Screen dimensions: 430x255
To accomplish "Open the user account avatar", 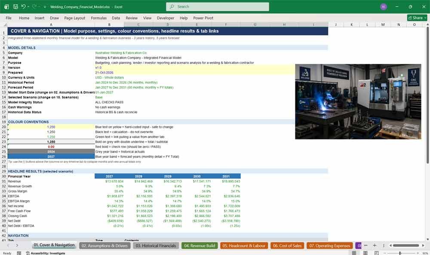I will pyautogui.click(x=384, y=6).
